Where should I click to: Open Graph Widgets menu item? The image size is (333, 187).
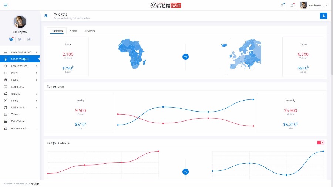(x=20, y=59)
